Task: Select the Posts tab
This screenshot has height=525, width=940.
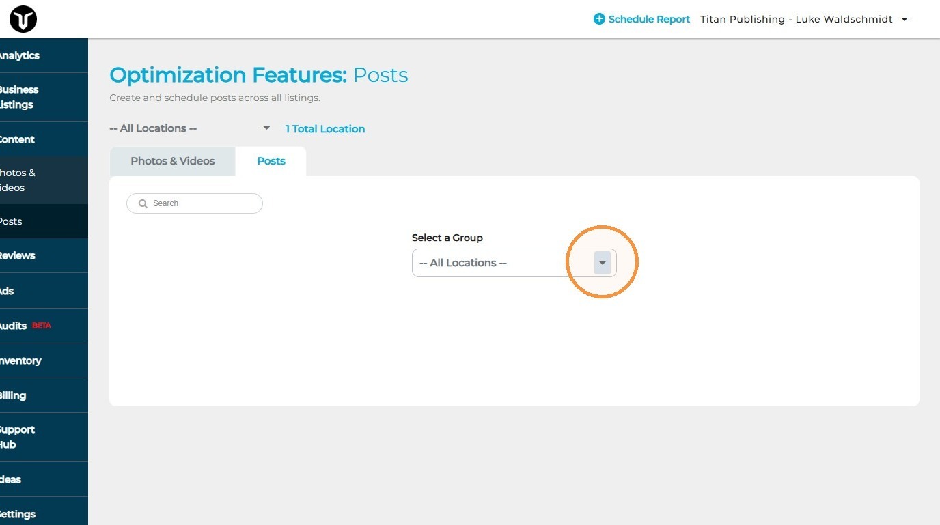Action: (x=271, y=161)
